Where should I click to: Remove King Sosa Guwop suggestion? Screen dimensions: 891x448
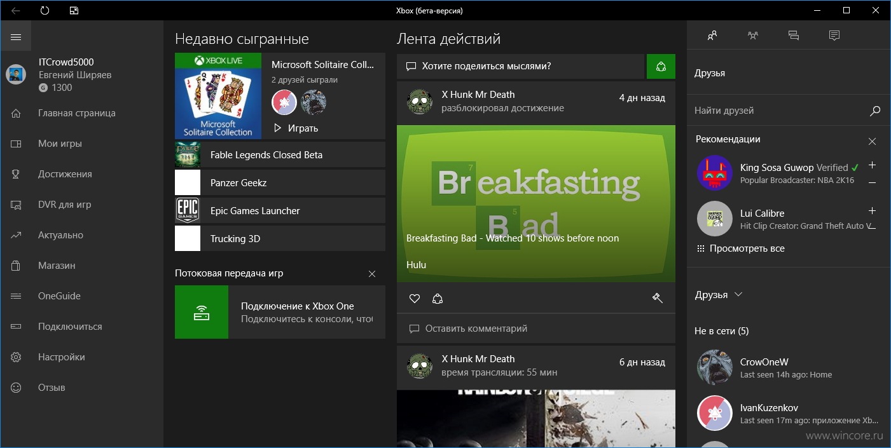[x=872, y=182]
